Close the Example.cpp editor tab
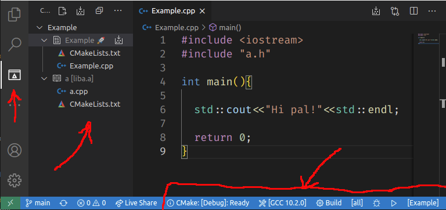This screenshot has height=210, width=446. pyautogui.click(x=202, y=11)
